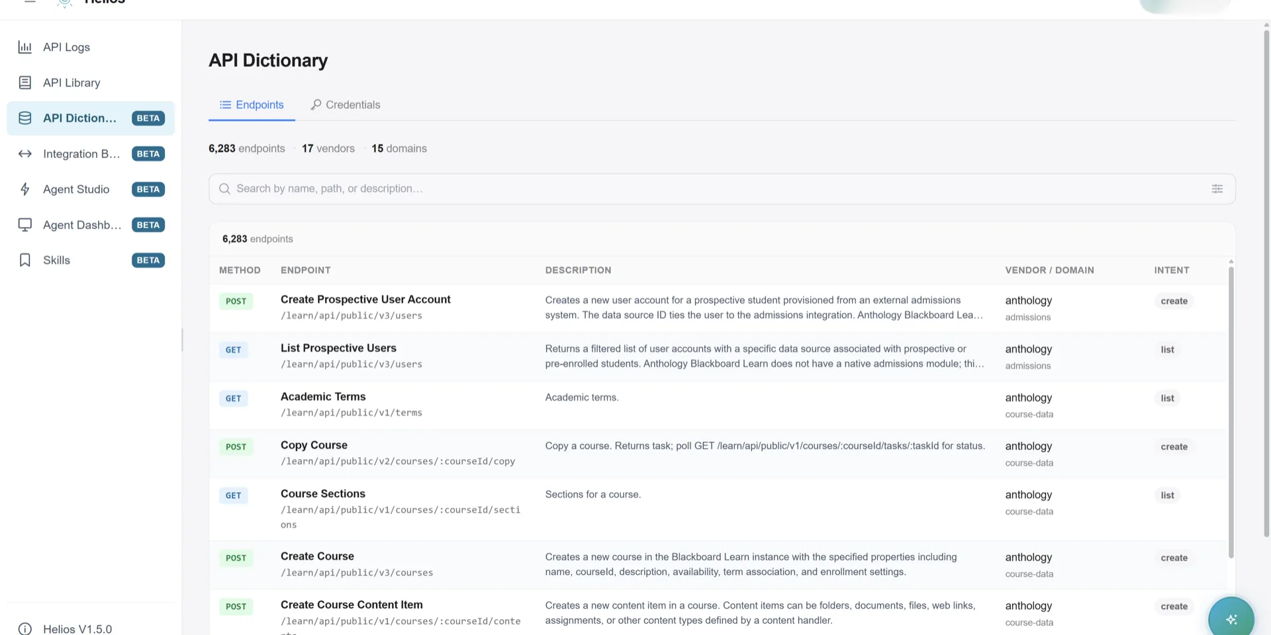The image size is (1271, 635).
Task: Click BETA badge next to Agent Studio
Action: (x=148, y=190)
